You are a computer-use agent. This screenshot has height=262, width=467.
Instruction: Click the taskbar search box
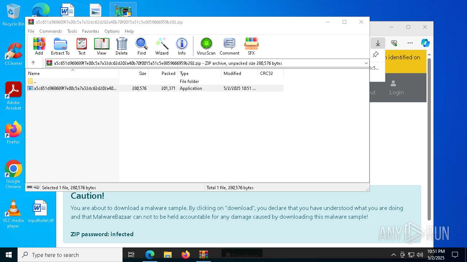(70, 255)
